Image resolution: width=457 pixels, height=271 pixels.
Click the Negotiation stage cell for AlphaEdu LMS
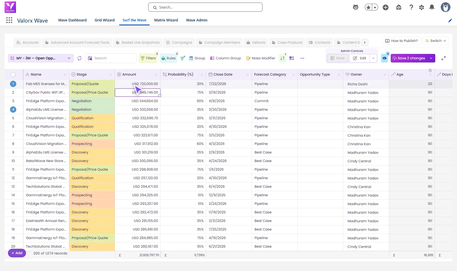pos(92,110)
